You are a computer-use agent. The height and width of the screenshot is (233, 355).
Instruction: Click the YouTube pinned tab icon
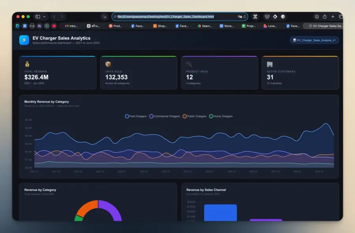(54, 26)
